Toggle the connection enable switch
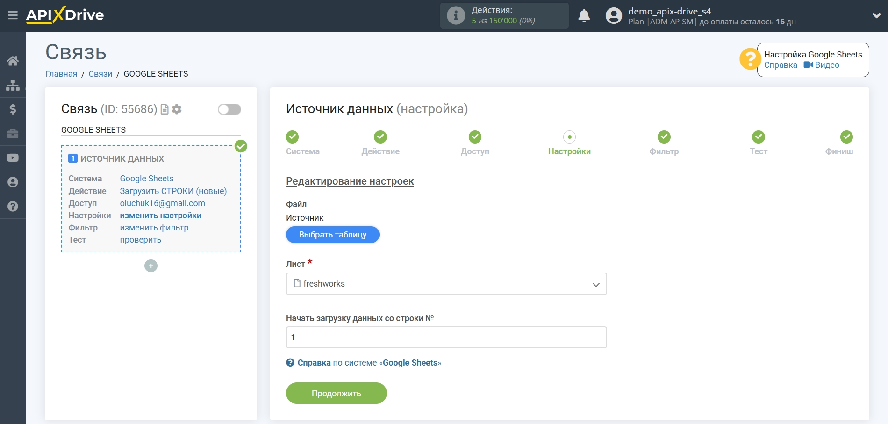The image size is (888, 424). tap(229, 109)
